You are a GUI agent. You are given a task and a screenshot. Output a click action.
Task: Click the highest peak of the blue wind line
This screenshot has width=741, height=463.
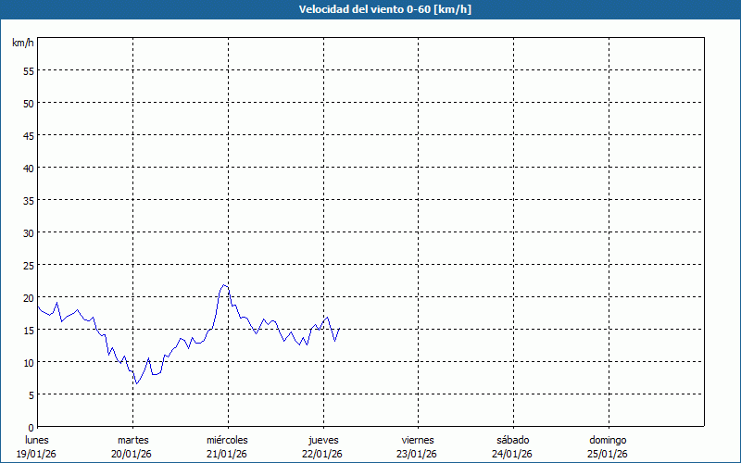pos(224,285)
